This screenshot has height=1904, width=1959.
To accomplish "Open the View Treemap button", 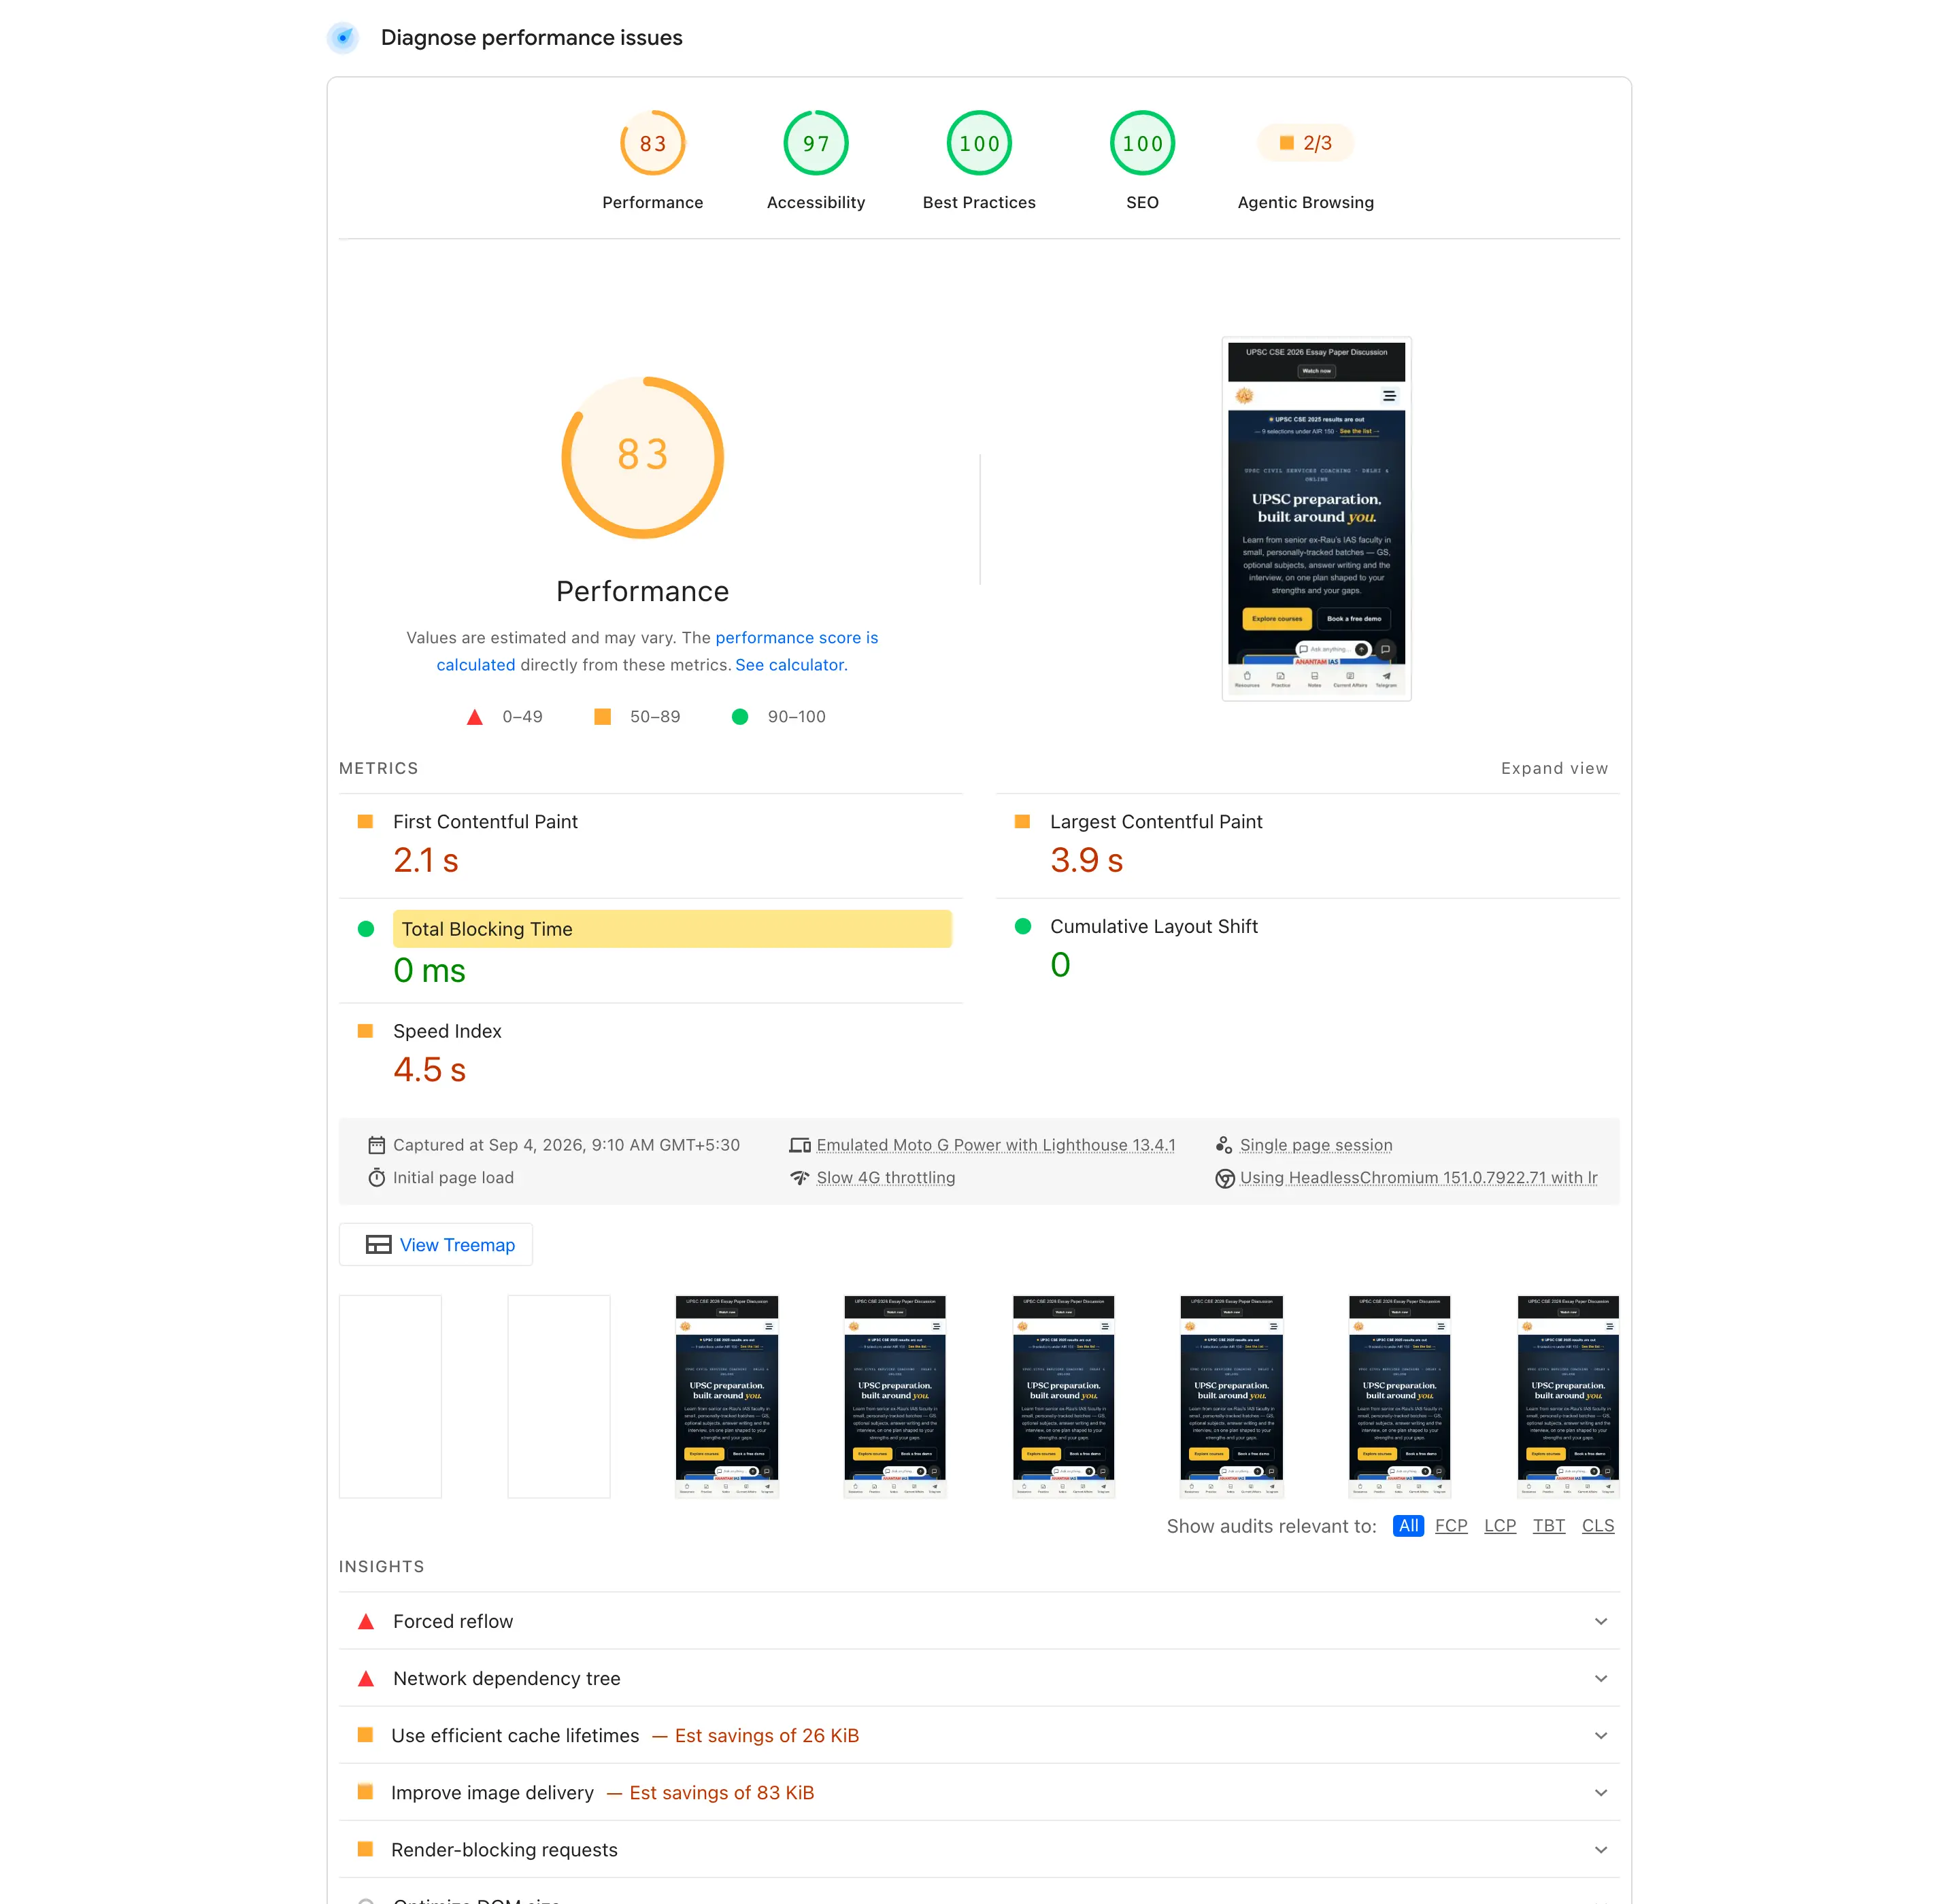I will click(435, 1245).
